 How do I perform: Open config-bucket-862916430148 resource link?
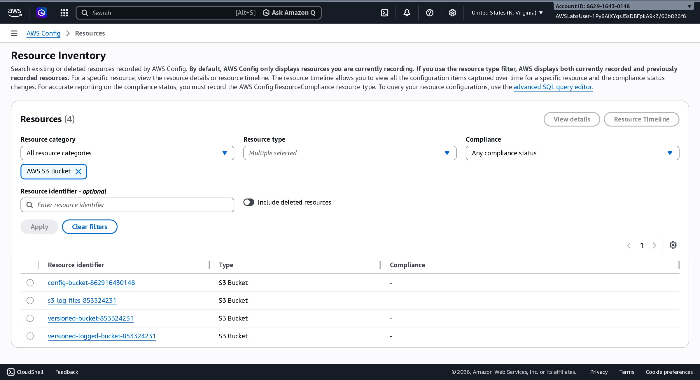point(91,283)
